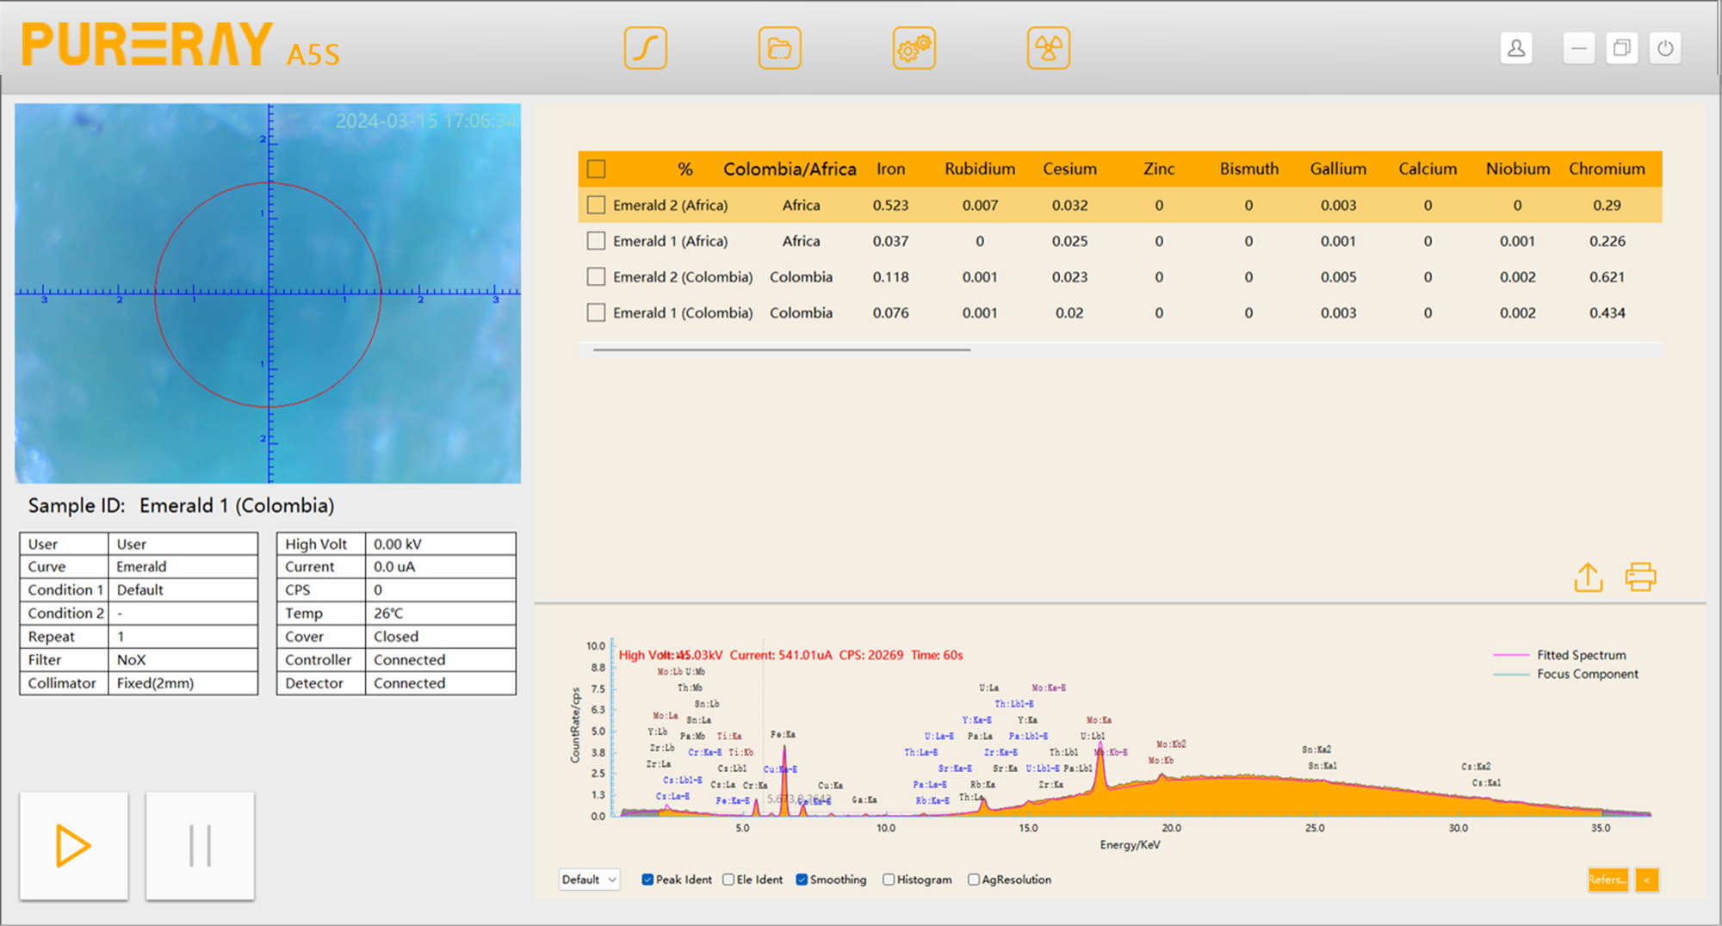
Task: Toggle the select-all header checkbox
Action: point(596,169)
